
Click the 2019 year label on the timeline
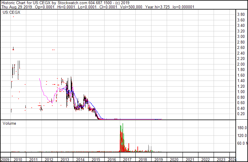pos(158,160)
